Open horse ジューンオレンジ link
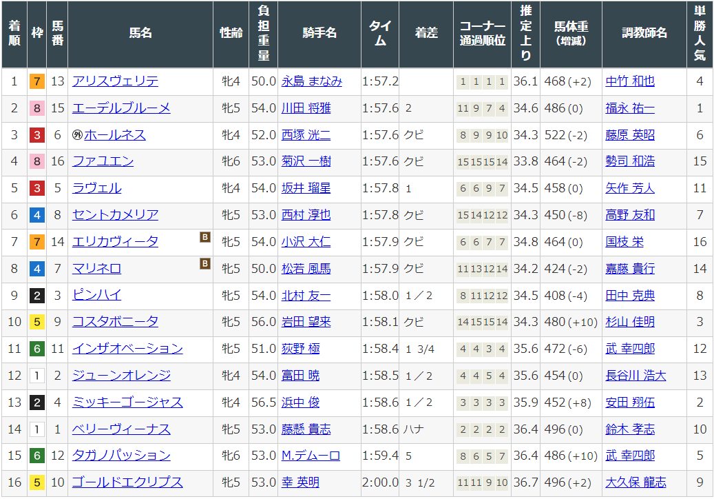714x499 pixels. 121,376
